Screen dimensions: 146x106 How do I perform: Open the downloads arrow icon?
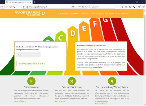point(122,7)
